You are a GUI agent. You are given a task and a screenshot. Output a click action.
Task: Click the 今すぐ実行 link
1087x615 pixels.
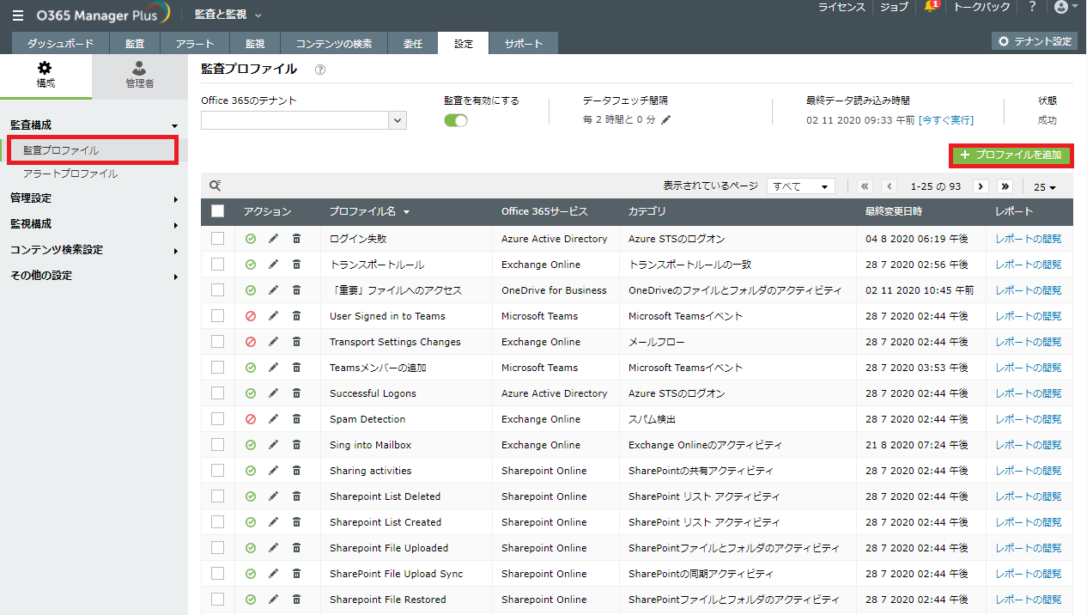click(946, 120)
